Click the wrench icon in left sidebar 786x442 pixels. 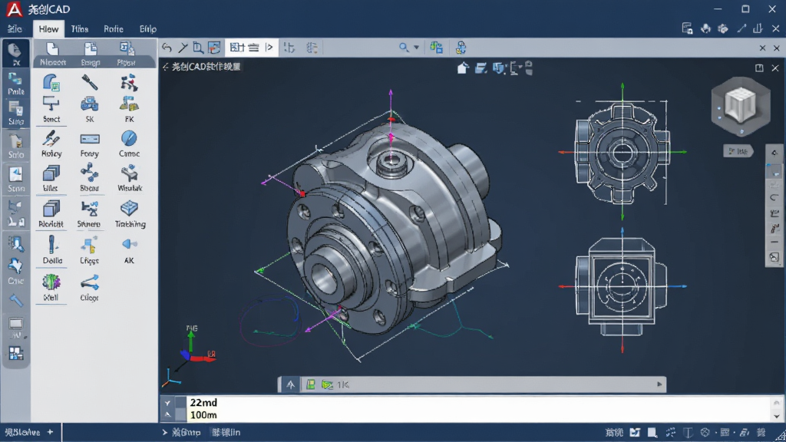click(15, 300)
